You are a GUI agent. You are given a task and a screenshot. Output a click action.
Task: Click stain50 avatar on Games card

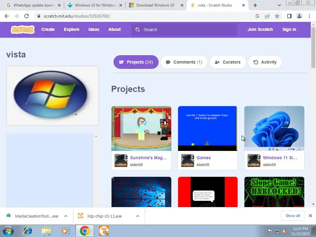187,160
